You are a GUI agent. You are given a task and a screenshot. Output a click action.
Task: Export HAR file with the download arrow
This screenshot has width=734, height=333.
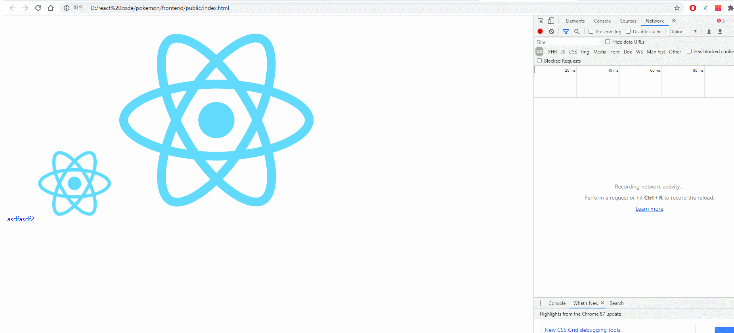tap(720, 31)
